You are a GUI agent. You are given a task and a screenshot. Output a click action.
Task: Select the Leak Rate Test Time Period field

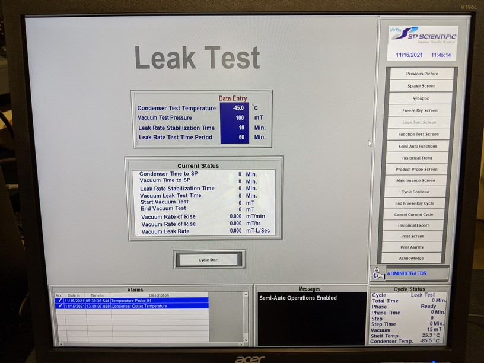click(x=234, y=137)
